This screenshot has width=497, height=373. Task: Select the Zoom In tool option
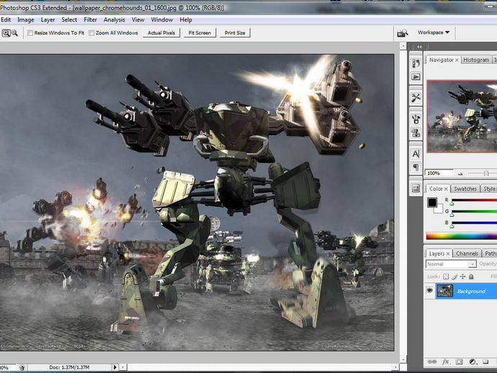[x=6, y=33]
